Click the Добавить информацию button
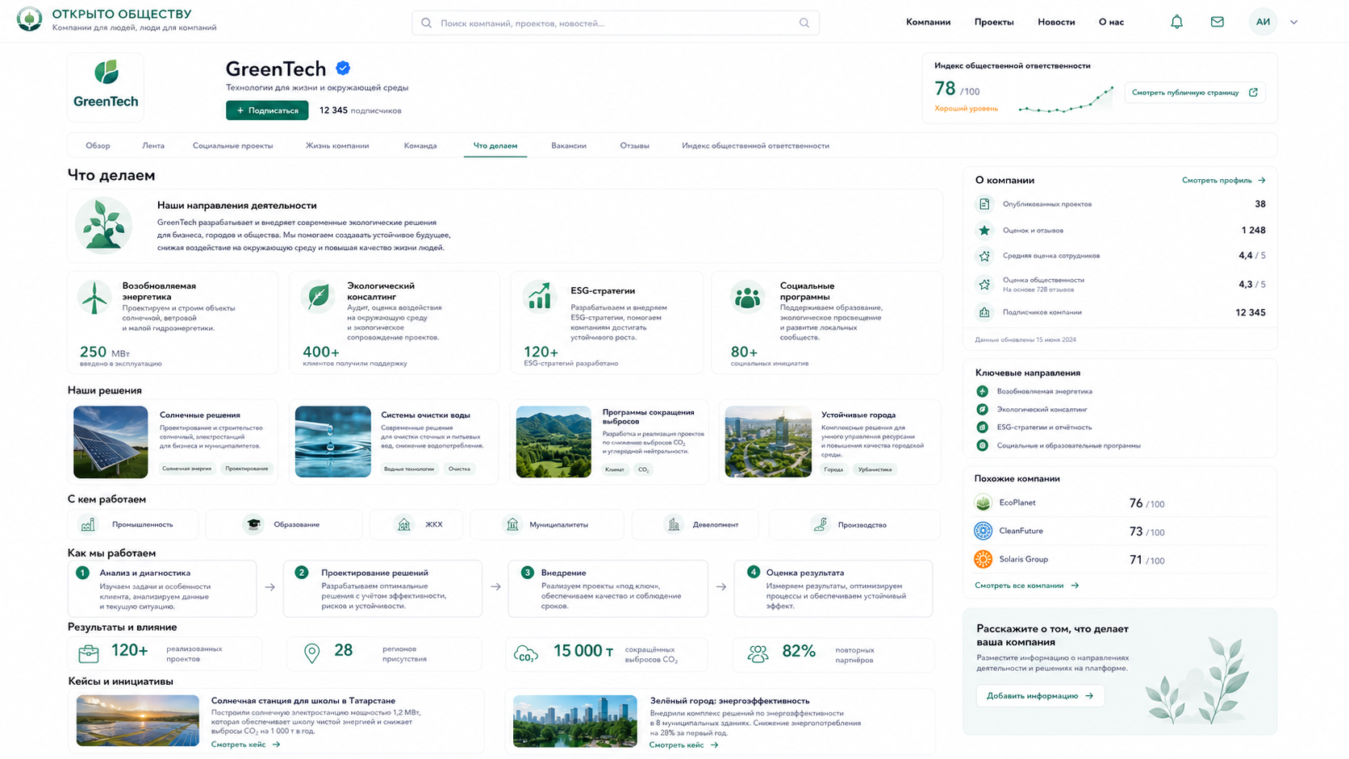Viewport: 1349px width, 759px height. 1040,696
